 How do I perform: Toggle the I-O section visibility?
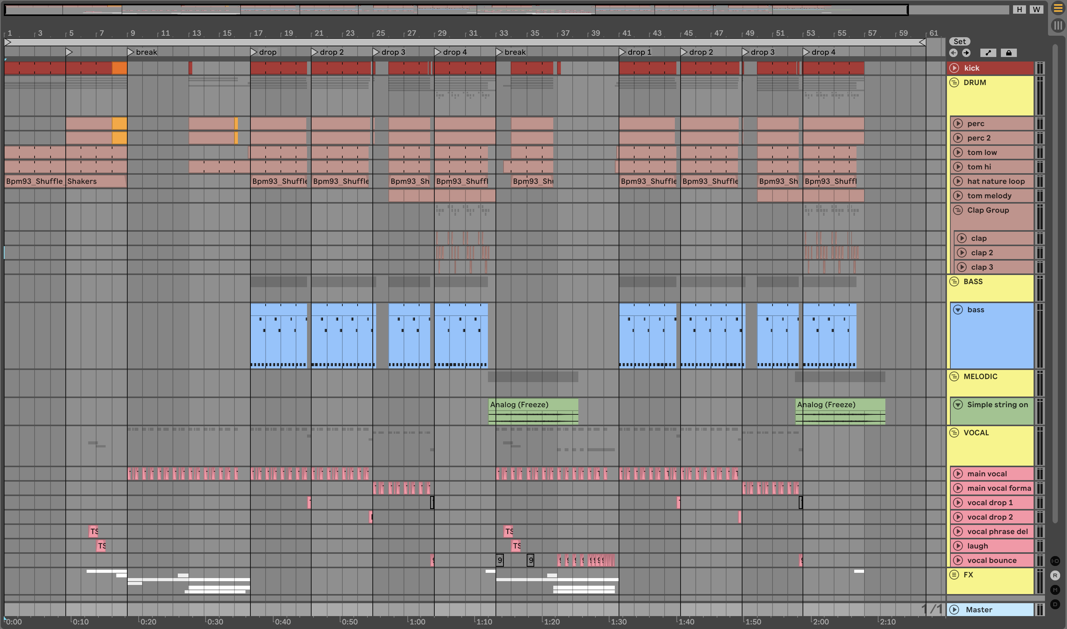(1055, 561)
